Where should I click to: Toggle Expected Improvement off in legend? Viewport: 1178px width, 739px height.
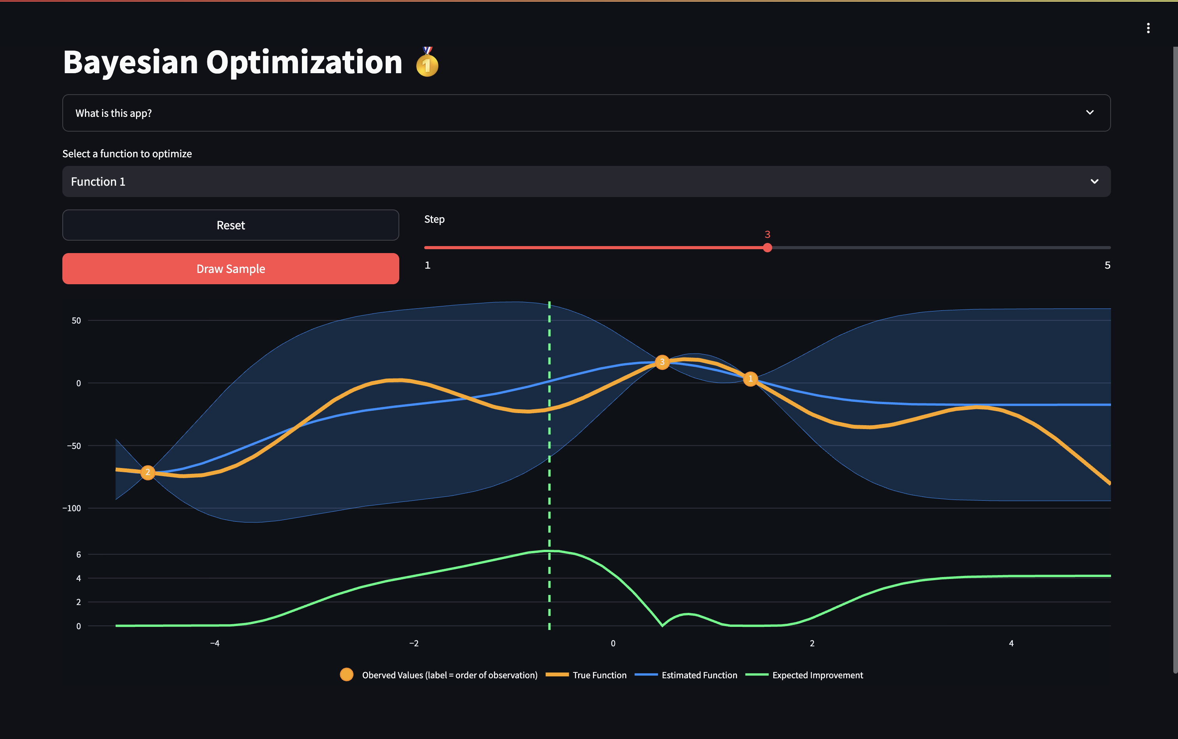(x=817, y=674)
